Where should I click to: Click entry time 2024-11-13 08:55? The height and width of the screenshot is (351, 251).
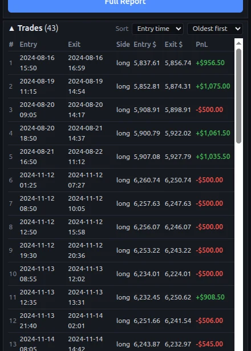coord(37,274)
